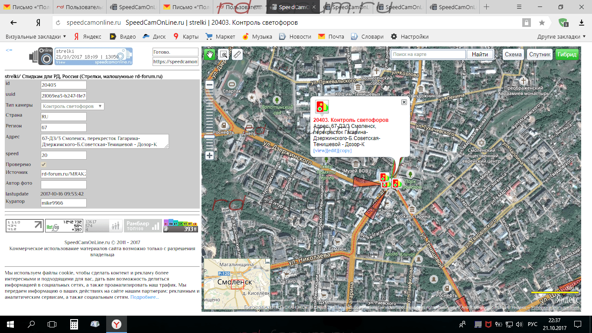The width and height of the screenshot is (592, 333).
Task: Toggle the Проверено checkbox
Action: click(x=44, y=165)
